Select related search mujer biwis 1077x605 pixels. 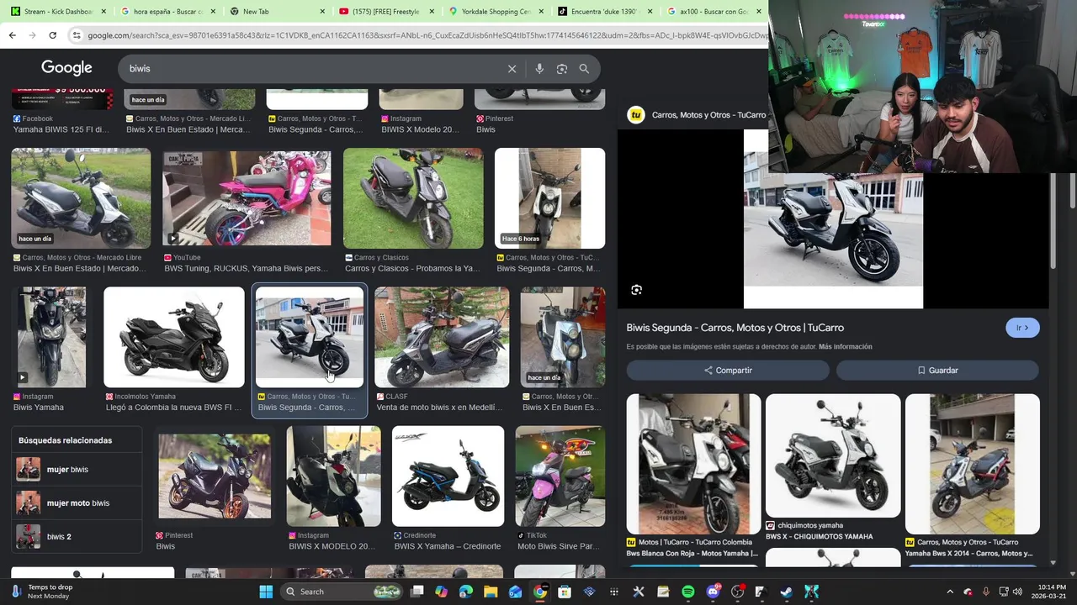click(77, 470)
